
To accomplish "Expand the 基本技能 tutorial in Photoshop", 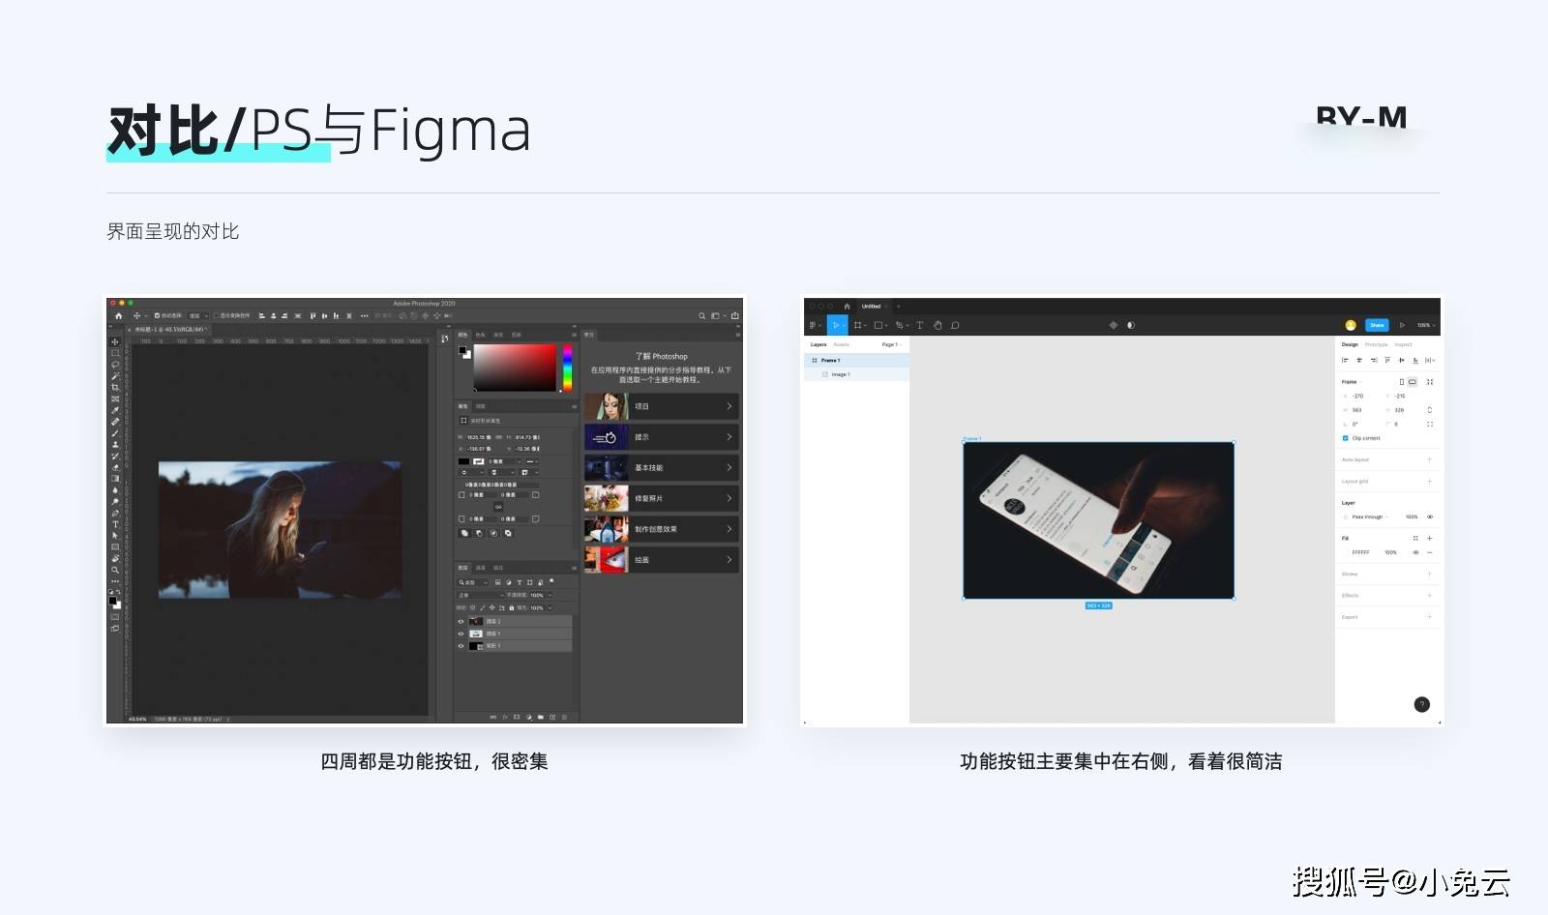I will tap(662, 467).
